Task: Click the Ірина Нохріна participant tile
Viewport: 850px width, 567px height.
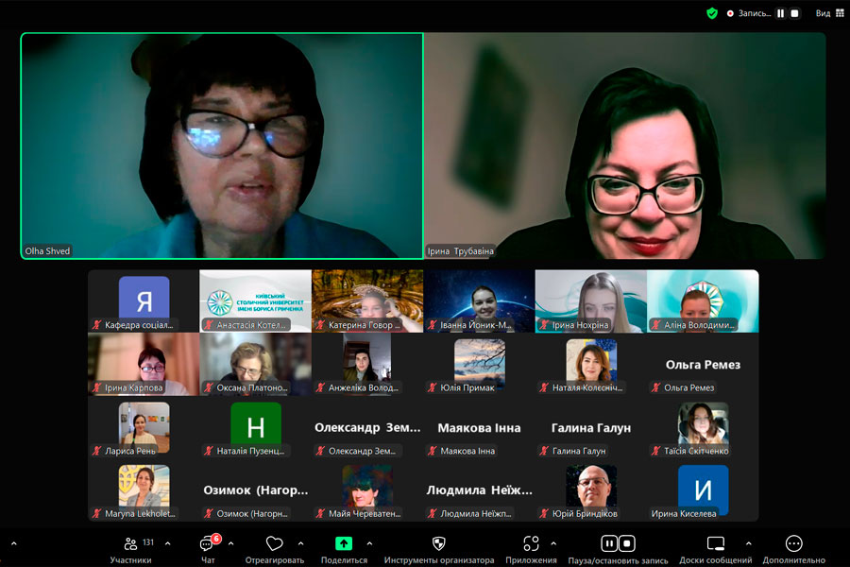Action: pos(591,301)
